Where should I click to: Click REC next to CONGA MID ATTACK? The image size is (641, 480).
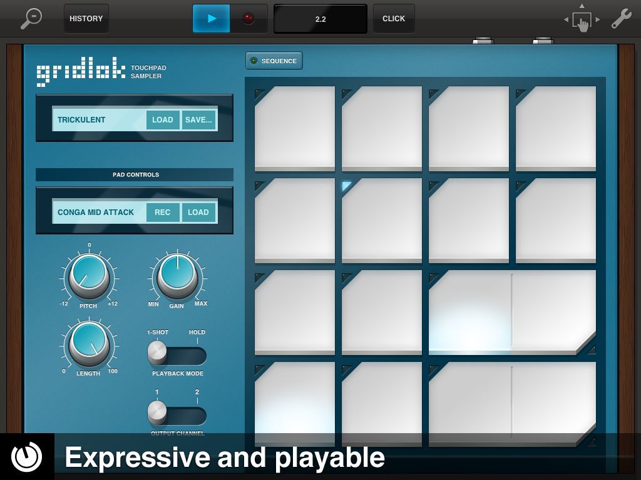163,212
